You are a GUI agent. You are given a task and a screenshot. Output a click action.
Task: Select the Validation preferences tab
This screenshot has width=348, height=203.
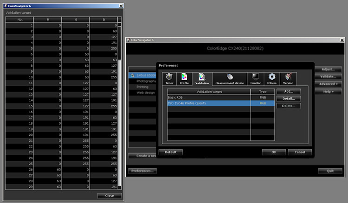pyautogui.click(x=202, y=79)
